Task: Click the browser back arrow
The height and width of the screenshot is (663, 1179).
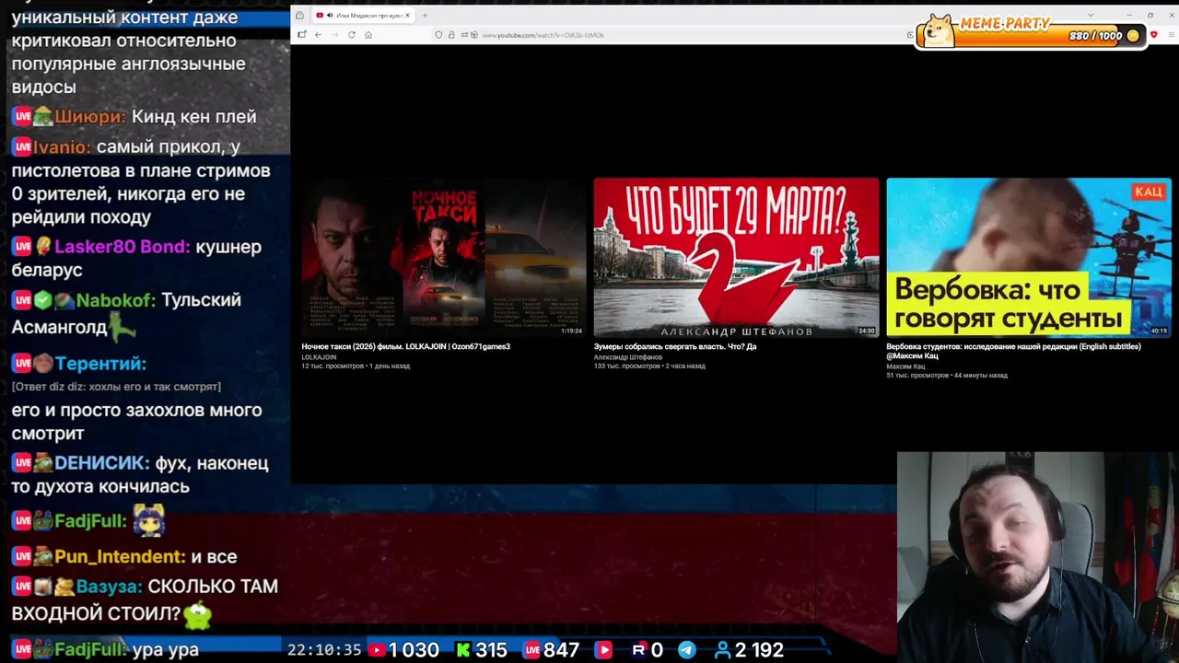Action: (319, 35)
